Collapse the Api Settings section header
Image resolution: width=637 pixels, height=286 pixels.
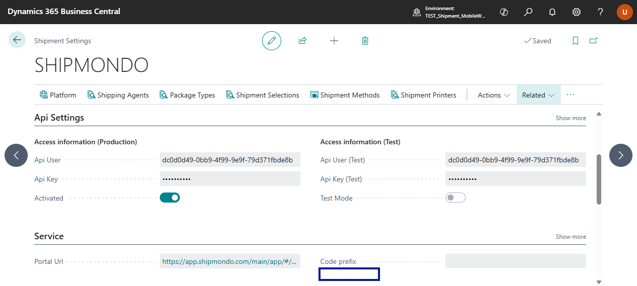click(x=59, y=118)
